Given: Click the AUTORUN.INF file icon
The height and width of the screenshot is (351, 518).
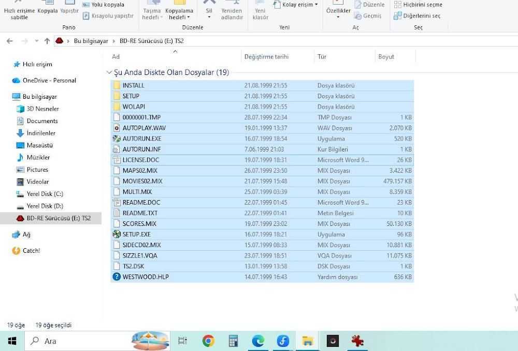Looking at the screenshot, I should coord(116,149).
